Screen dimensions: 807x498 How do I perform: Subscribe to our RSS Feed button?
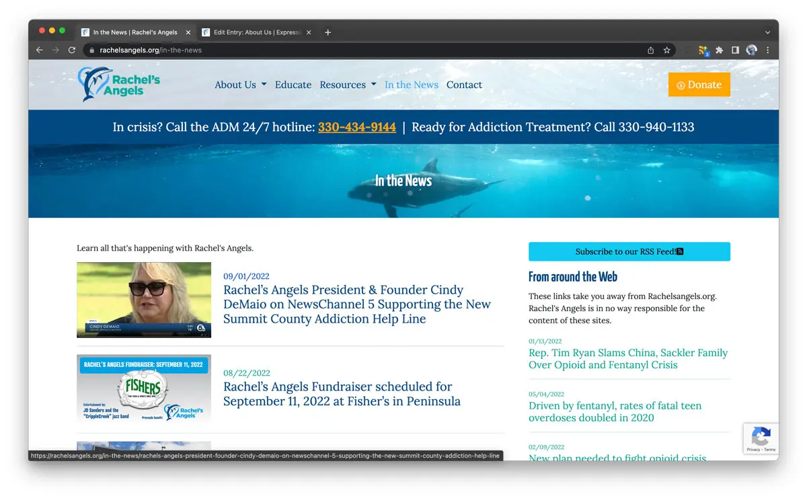coord(629,251)
